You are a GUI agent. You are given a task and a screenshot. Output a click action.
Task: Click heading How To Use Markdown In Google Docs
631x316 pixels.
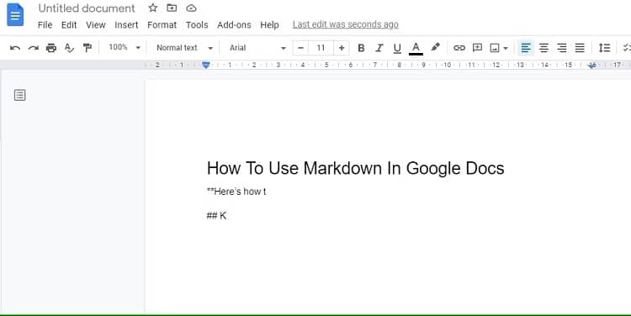tap(355, 168)
